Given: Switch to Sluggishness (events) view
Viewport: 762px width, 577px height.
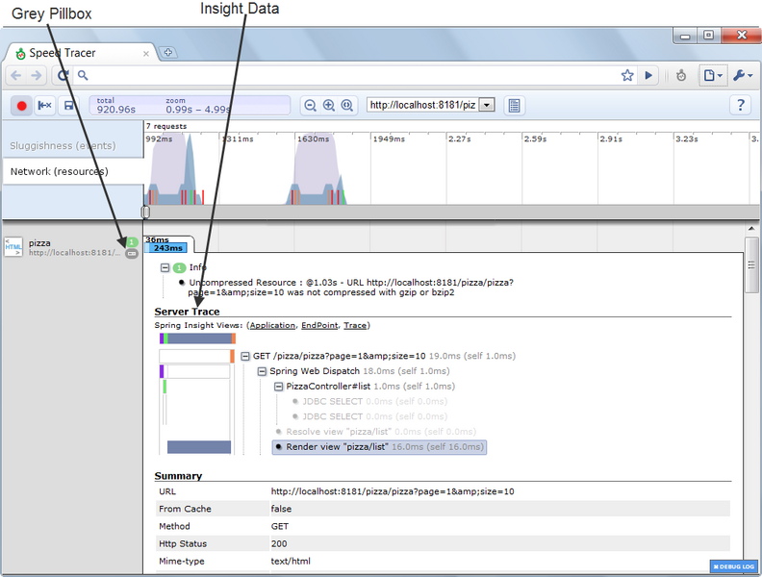Looking at the screenshot, I should click(63, 145).
